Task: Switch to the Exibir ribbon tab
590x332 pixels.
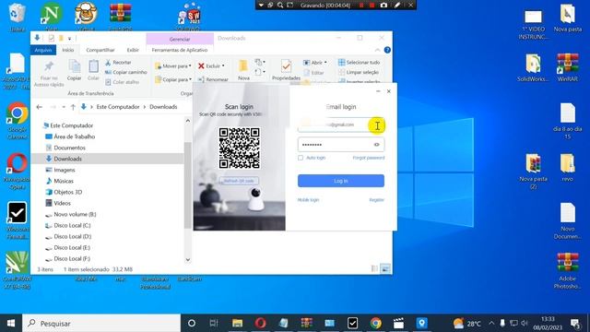Action: (133, 50)
